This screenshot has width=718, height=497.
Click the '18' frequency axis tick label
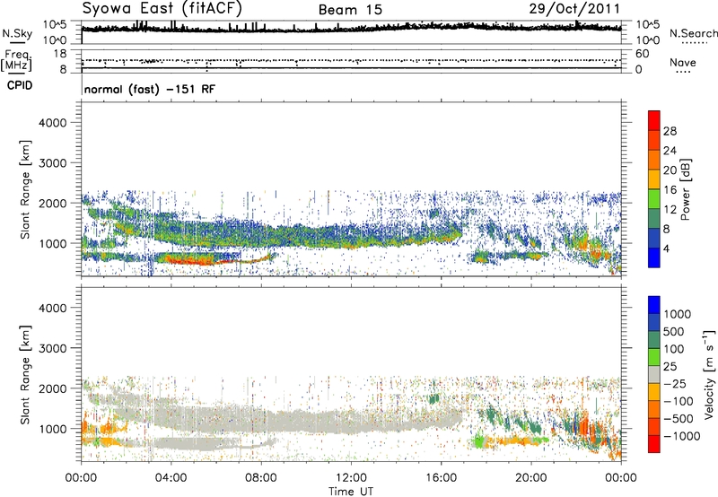pos(60,54)
